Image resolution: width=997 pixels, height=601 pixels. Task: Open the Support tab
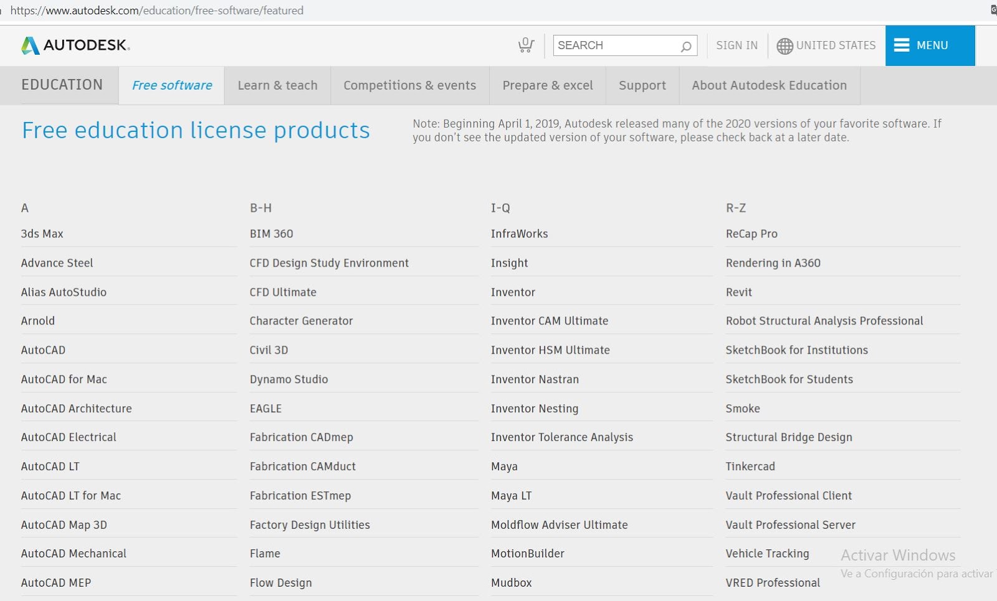[x=642, y=85]
